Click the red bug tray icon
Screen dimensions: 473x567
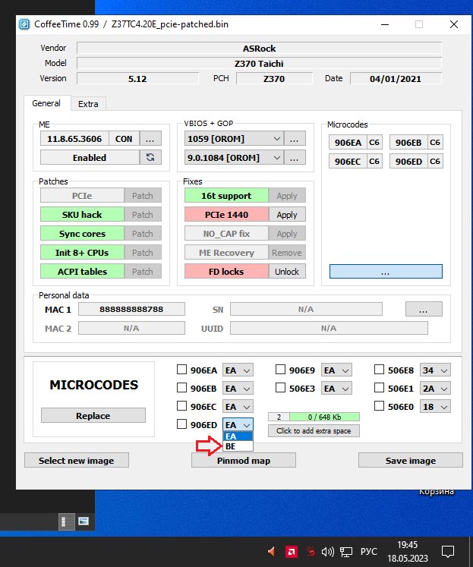click(x=310, y=552)
